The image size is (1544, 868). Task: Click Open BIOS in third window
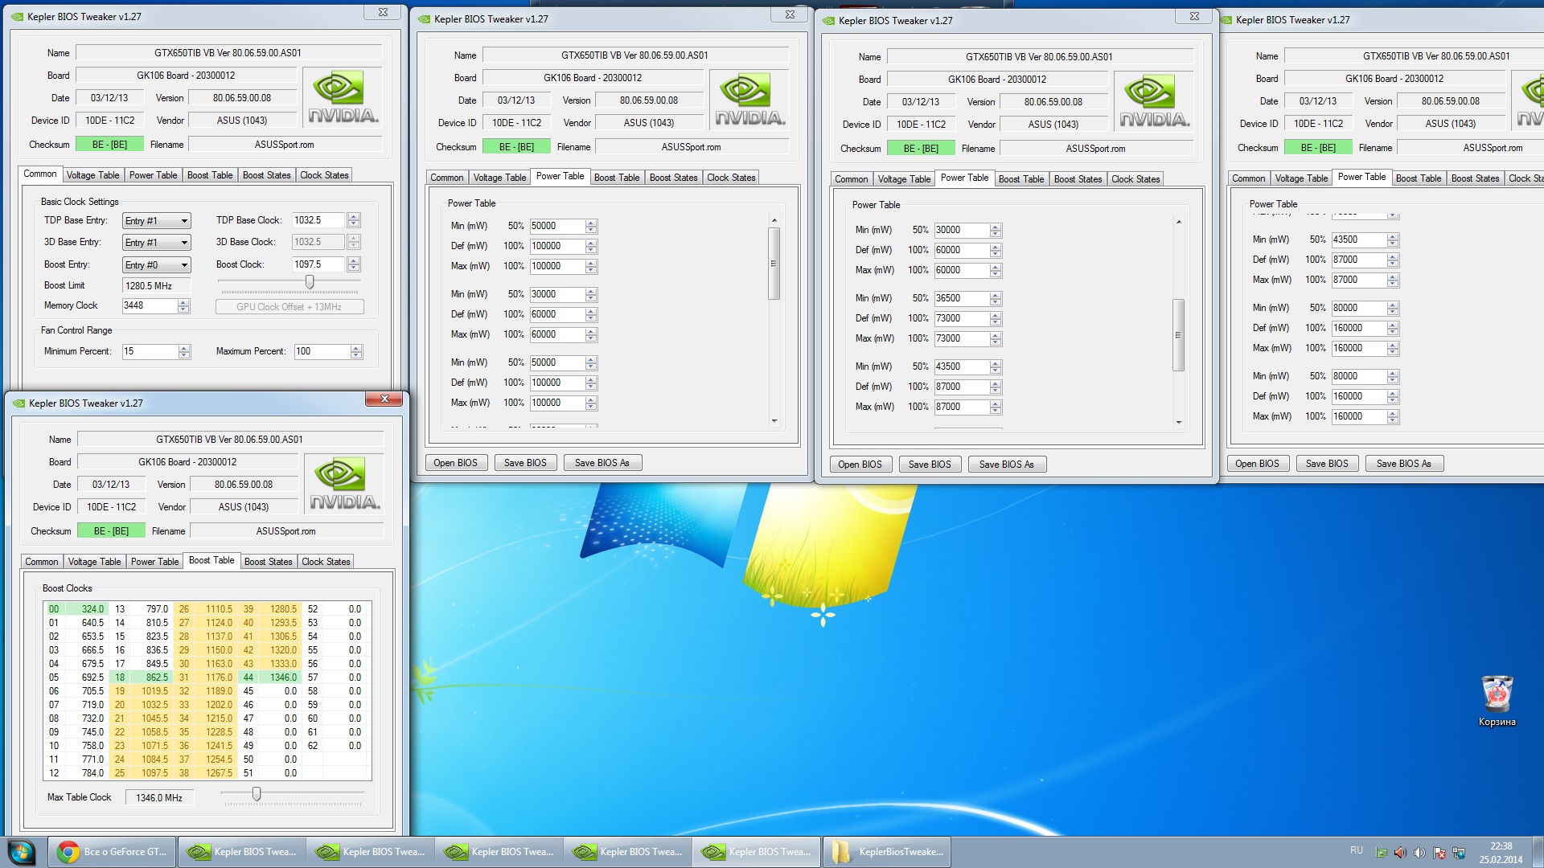pos(860,465)
